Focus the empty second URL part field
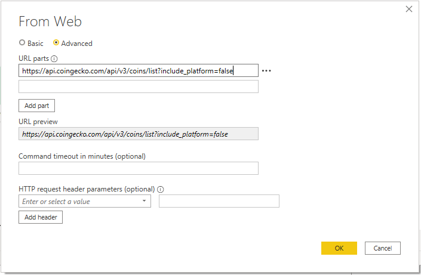 [x=138, y=86]
